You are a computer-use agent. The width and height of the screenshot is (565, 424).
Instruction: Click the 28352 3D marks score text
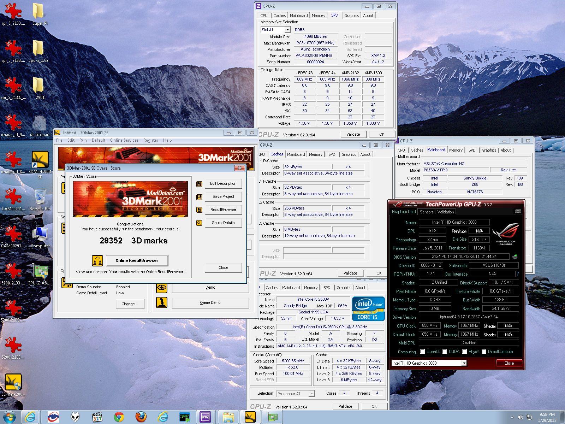tap(133, 241)
